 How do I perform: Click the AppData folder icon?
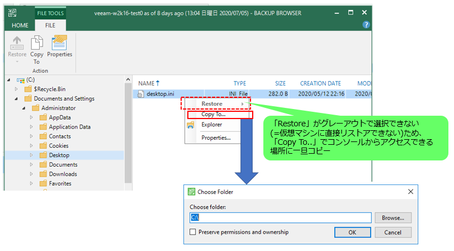[x=43, y=117]
